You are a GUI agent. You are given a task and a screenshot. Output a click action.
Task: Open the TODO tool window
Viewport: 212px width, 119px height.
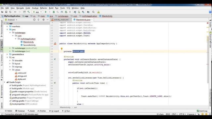(8, 111)
